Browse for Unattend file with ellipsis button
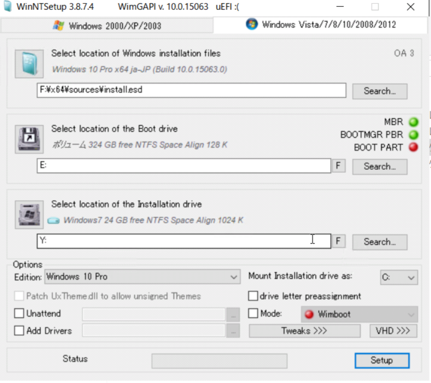The height and width of the screenshot is (383, 431). click(x=233, y=315)
